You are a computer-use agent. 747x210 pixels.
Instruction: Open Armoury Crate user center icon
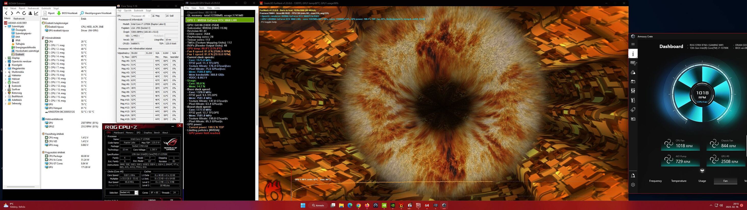[633, 176]
